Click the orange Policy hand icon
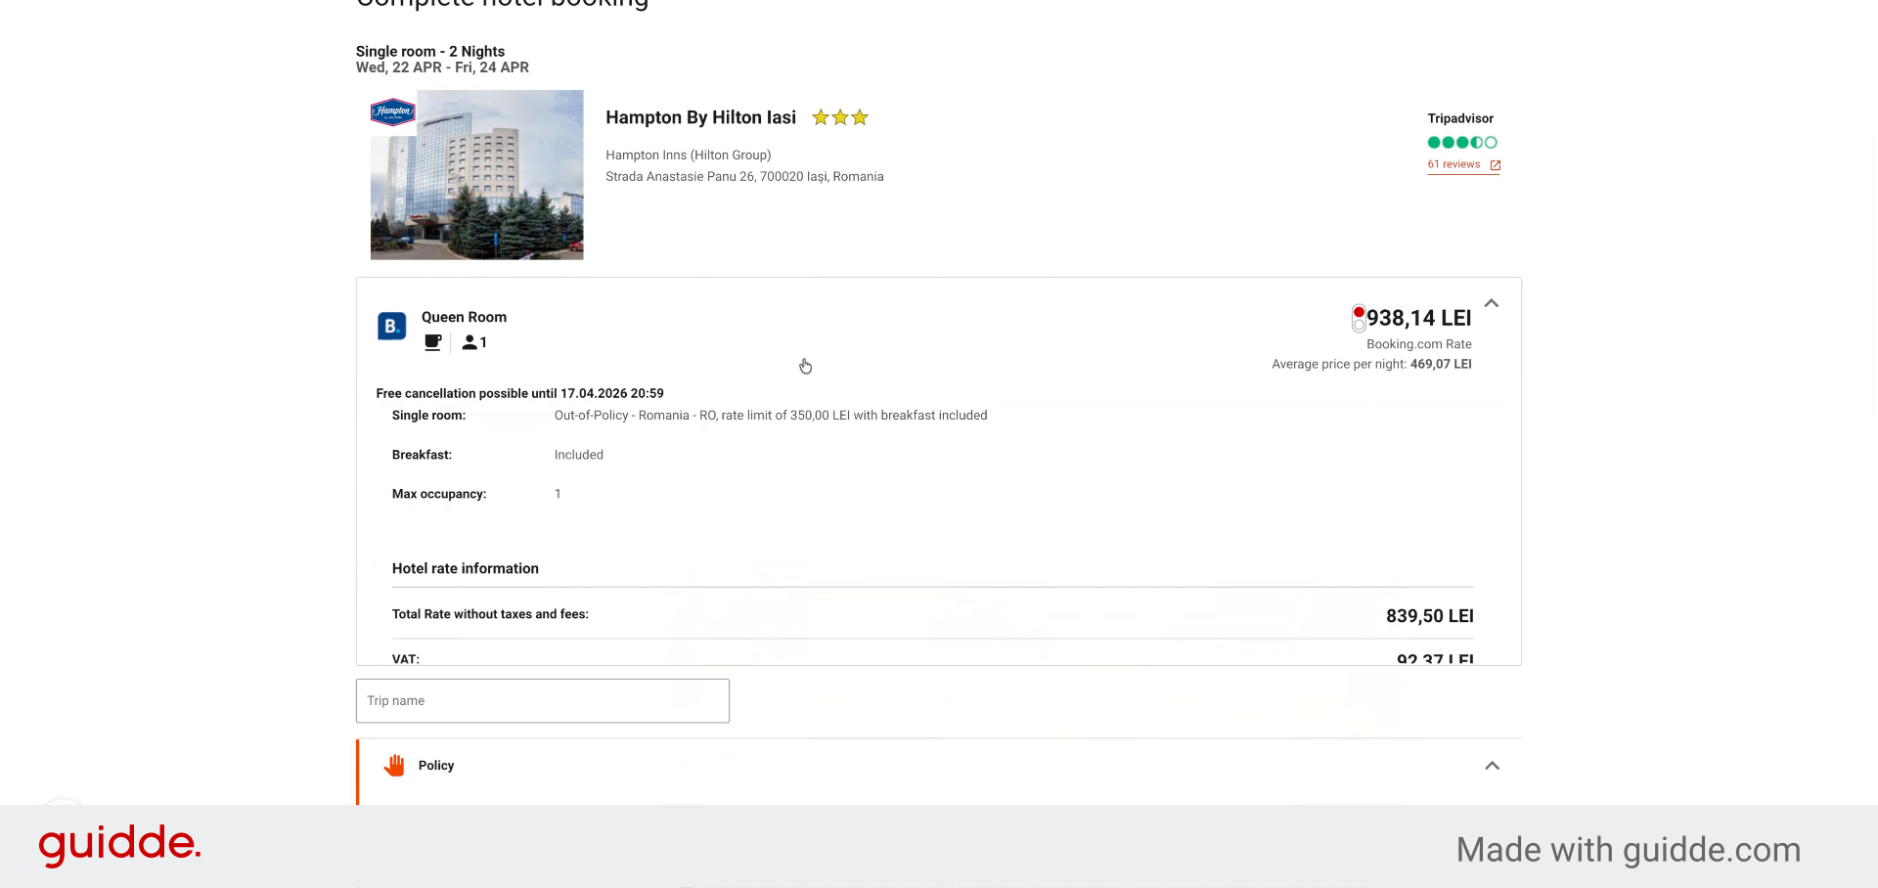Image resolution: width=1878 pixels, height=888 pixels. pos(394,765)
